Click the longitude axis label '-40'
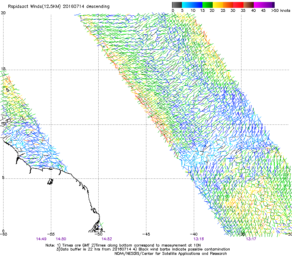 [x=193, y=234]
